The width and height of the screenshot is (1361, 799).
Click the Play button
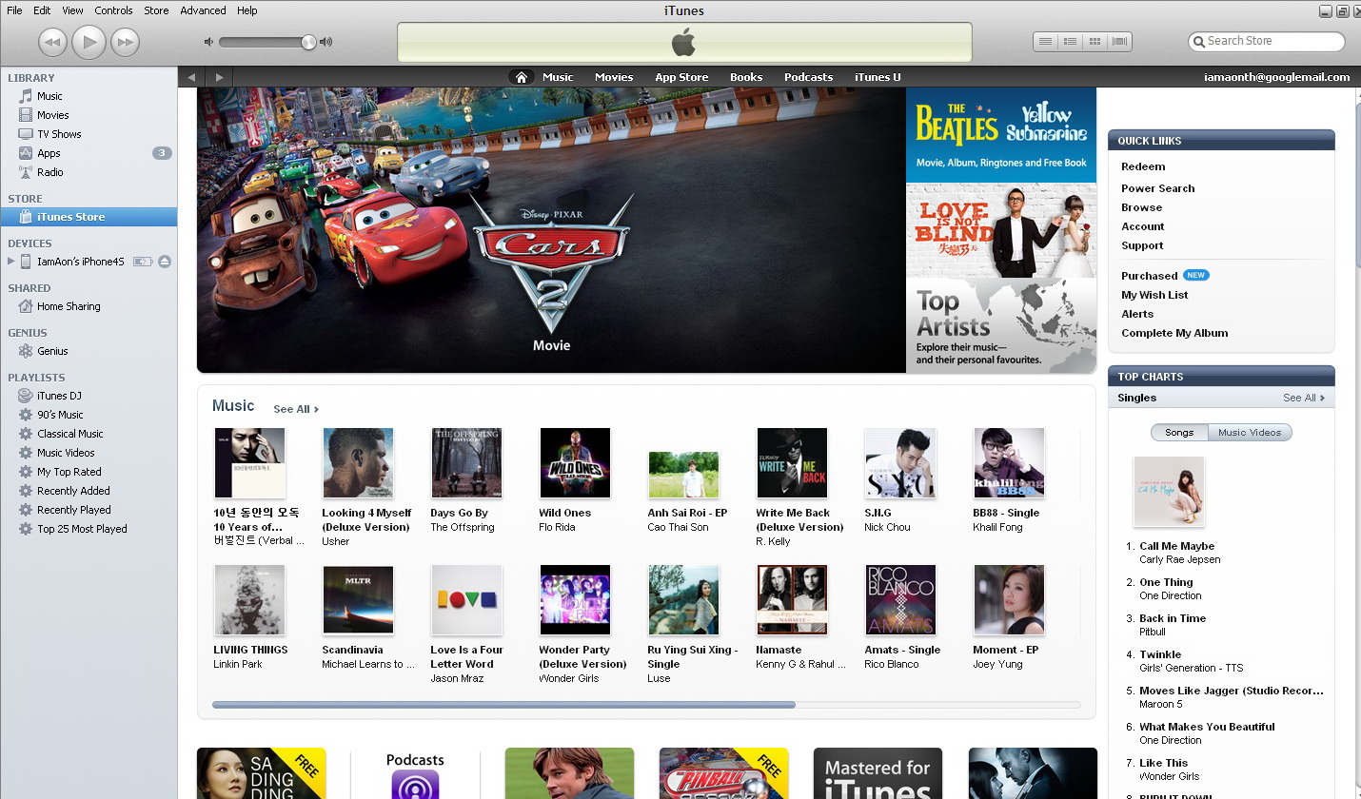[x=89, y=42]
